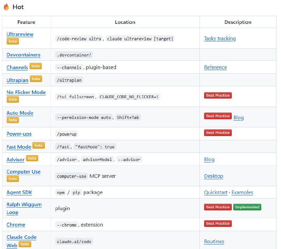Open the Routines link
The width and height of the screenshot is (281, 249).
pos(214,241)
